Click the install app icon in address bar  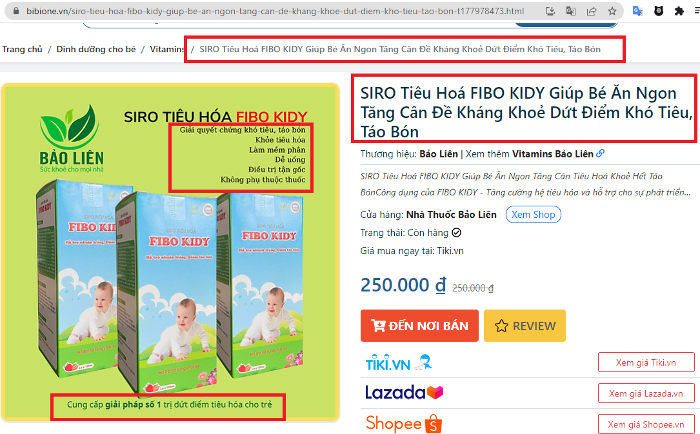coord(550,11)
